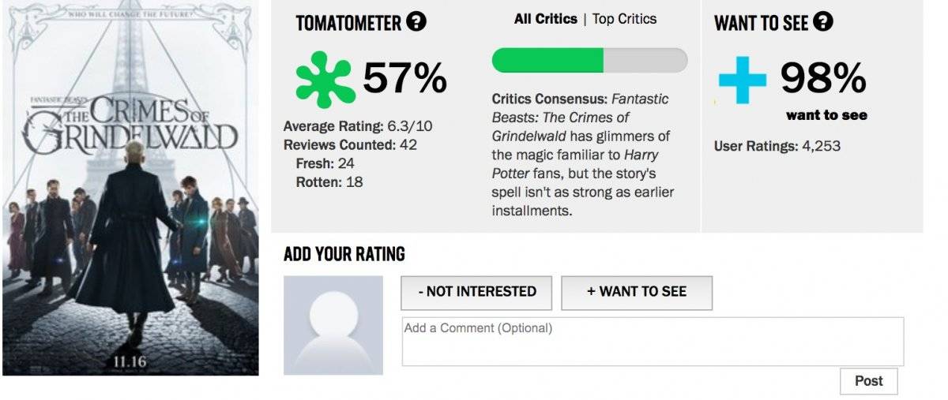The width and height of the screenshot is (948, 400).
Task: Click the green rotten splat icon
Action: pos(325,79)
